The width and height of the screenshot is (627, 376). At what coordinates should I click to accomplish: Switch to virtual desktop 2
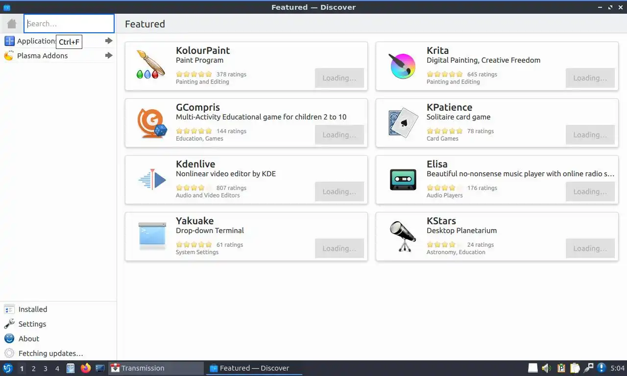pyautogui.click(x=34, y=369)
